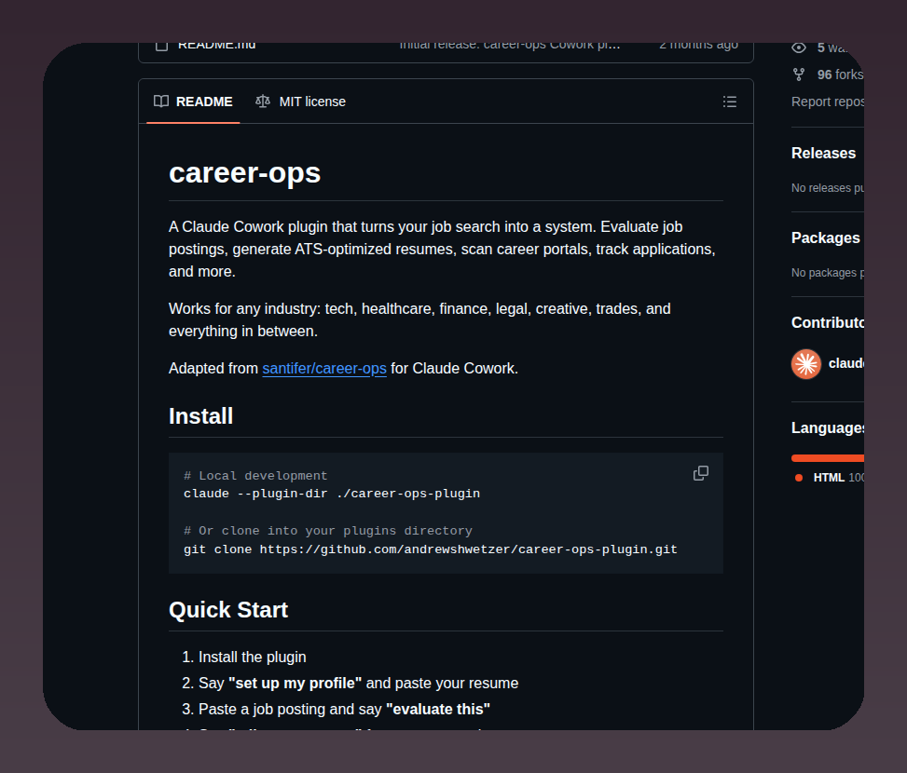Click the Report repository link
Screen dimensions: 907x773
tap(828, 102)
